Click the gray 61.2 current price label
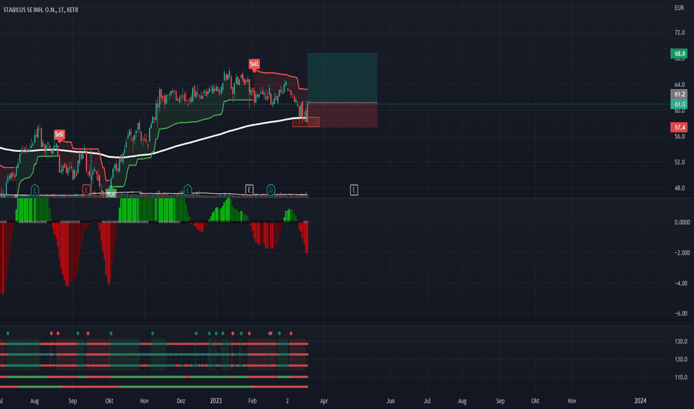Viewport: 694px width, 409px height. (x=679, y=94)
